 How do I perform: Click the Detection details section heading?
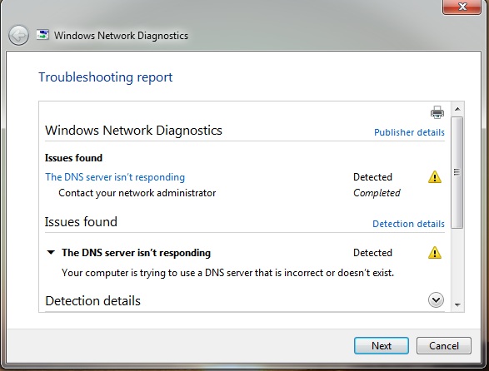pyautogui.click(x=93, y=301)
